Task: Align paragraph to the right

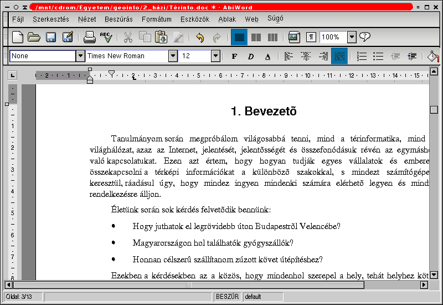Action: coord(323,57)
